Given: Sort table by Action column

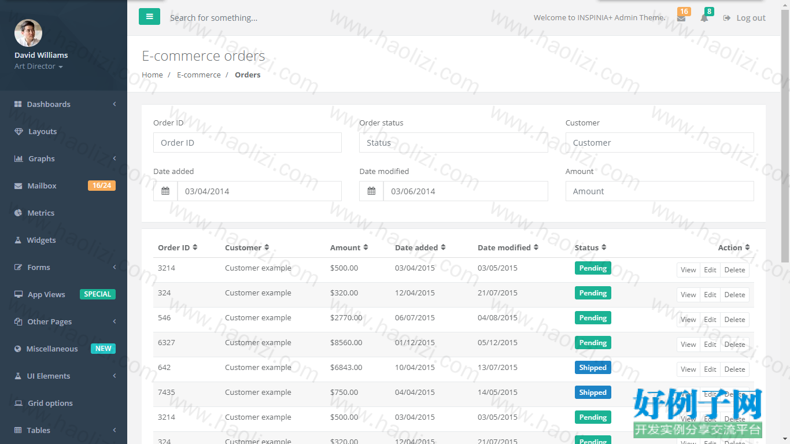Looking at the screenshot, I should coord(734,247).
